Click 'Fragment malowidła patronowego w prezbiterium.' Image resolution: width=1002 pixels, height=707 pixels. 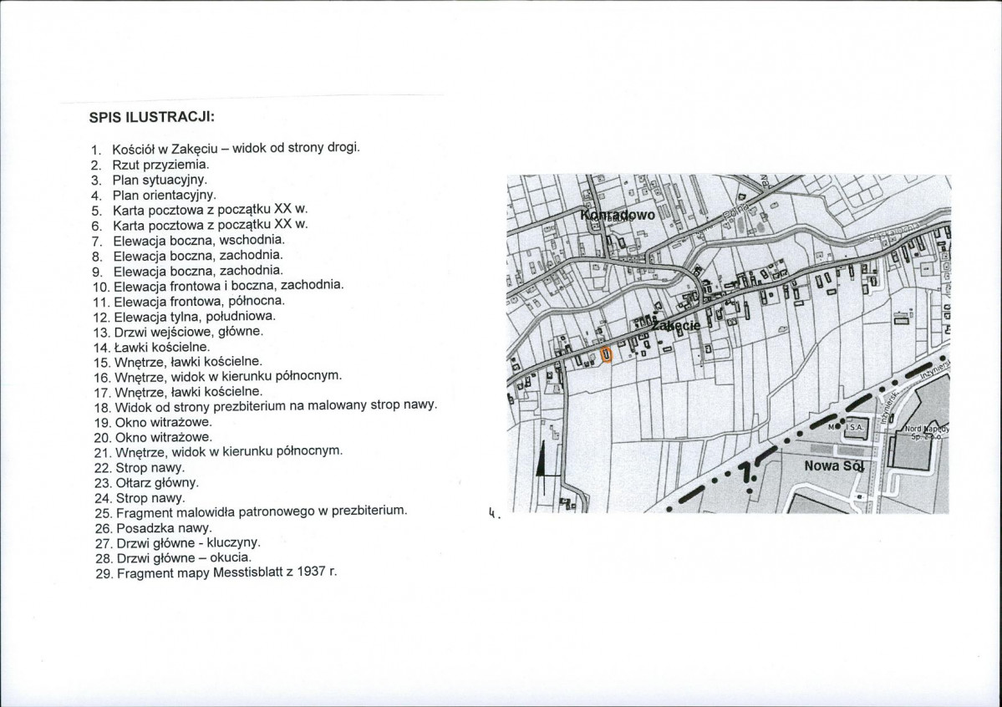coord(262,512)
